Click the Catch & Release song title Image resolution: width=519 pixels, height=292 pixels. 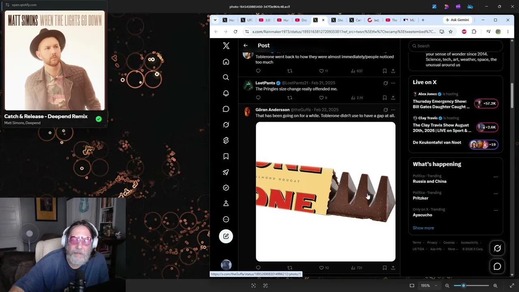click(46, 116)
